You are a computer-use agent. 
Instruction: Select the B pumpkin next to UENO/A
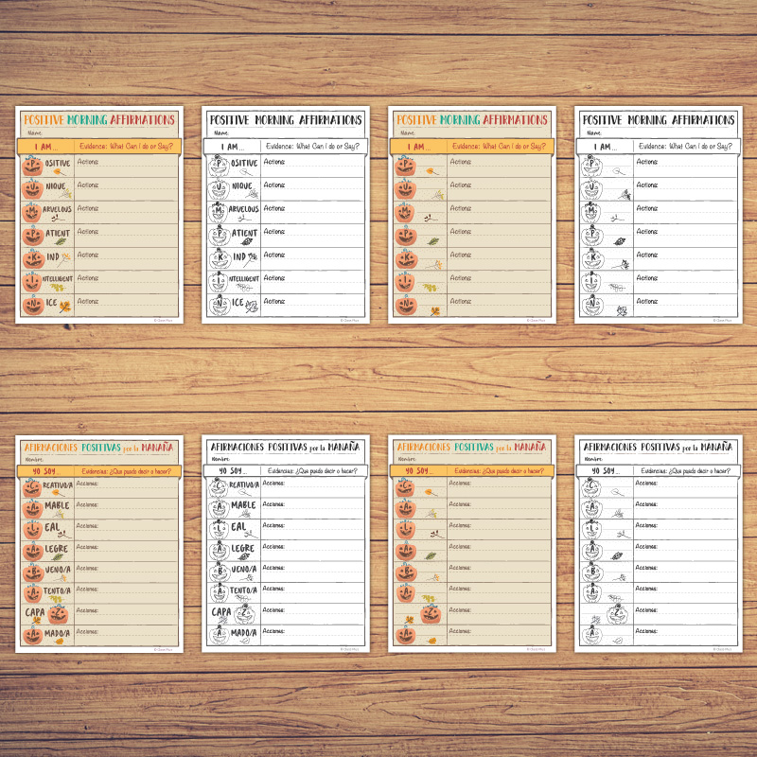click(32, 569)
